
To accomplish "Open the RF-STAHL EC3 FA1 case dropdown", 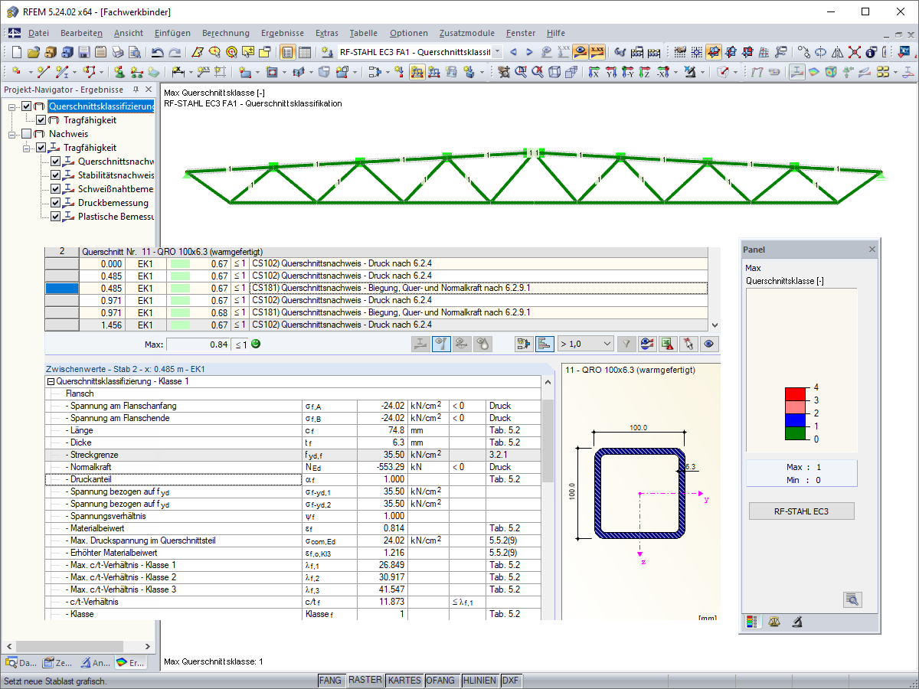I will (498, 52).
